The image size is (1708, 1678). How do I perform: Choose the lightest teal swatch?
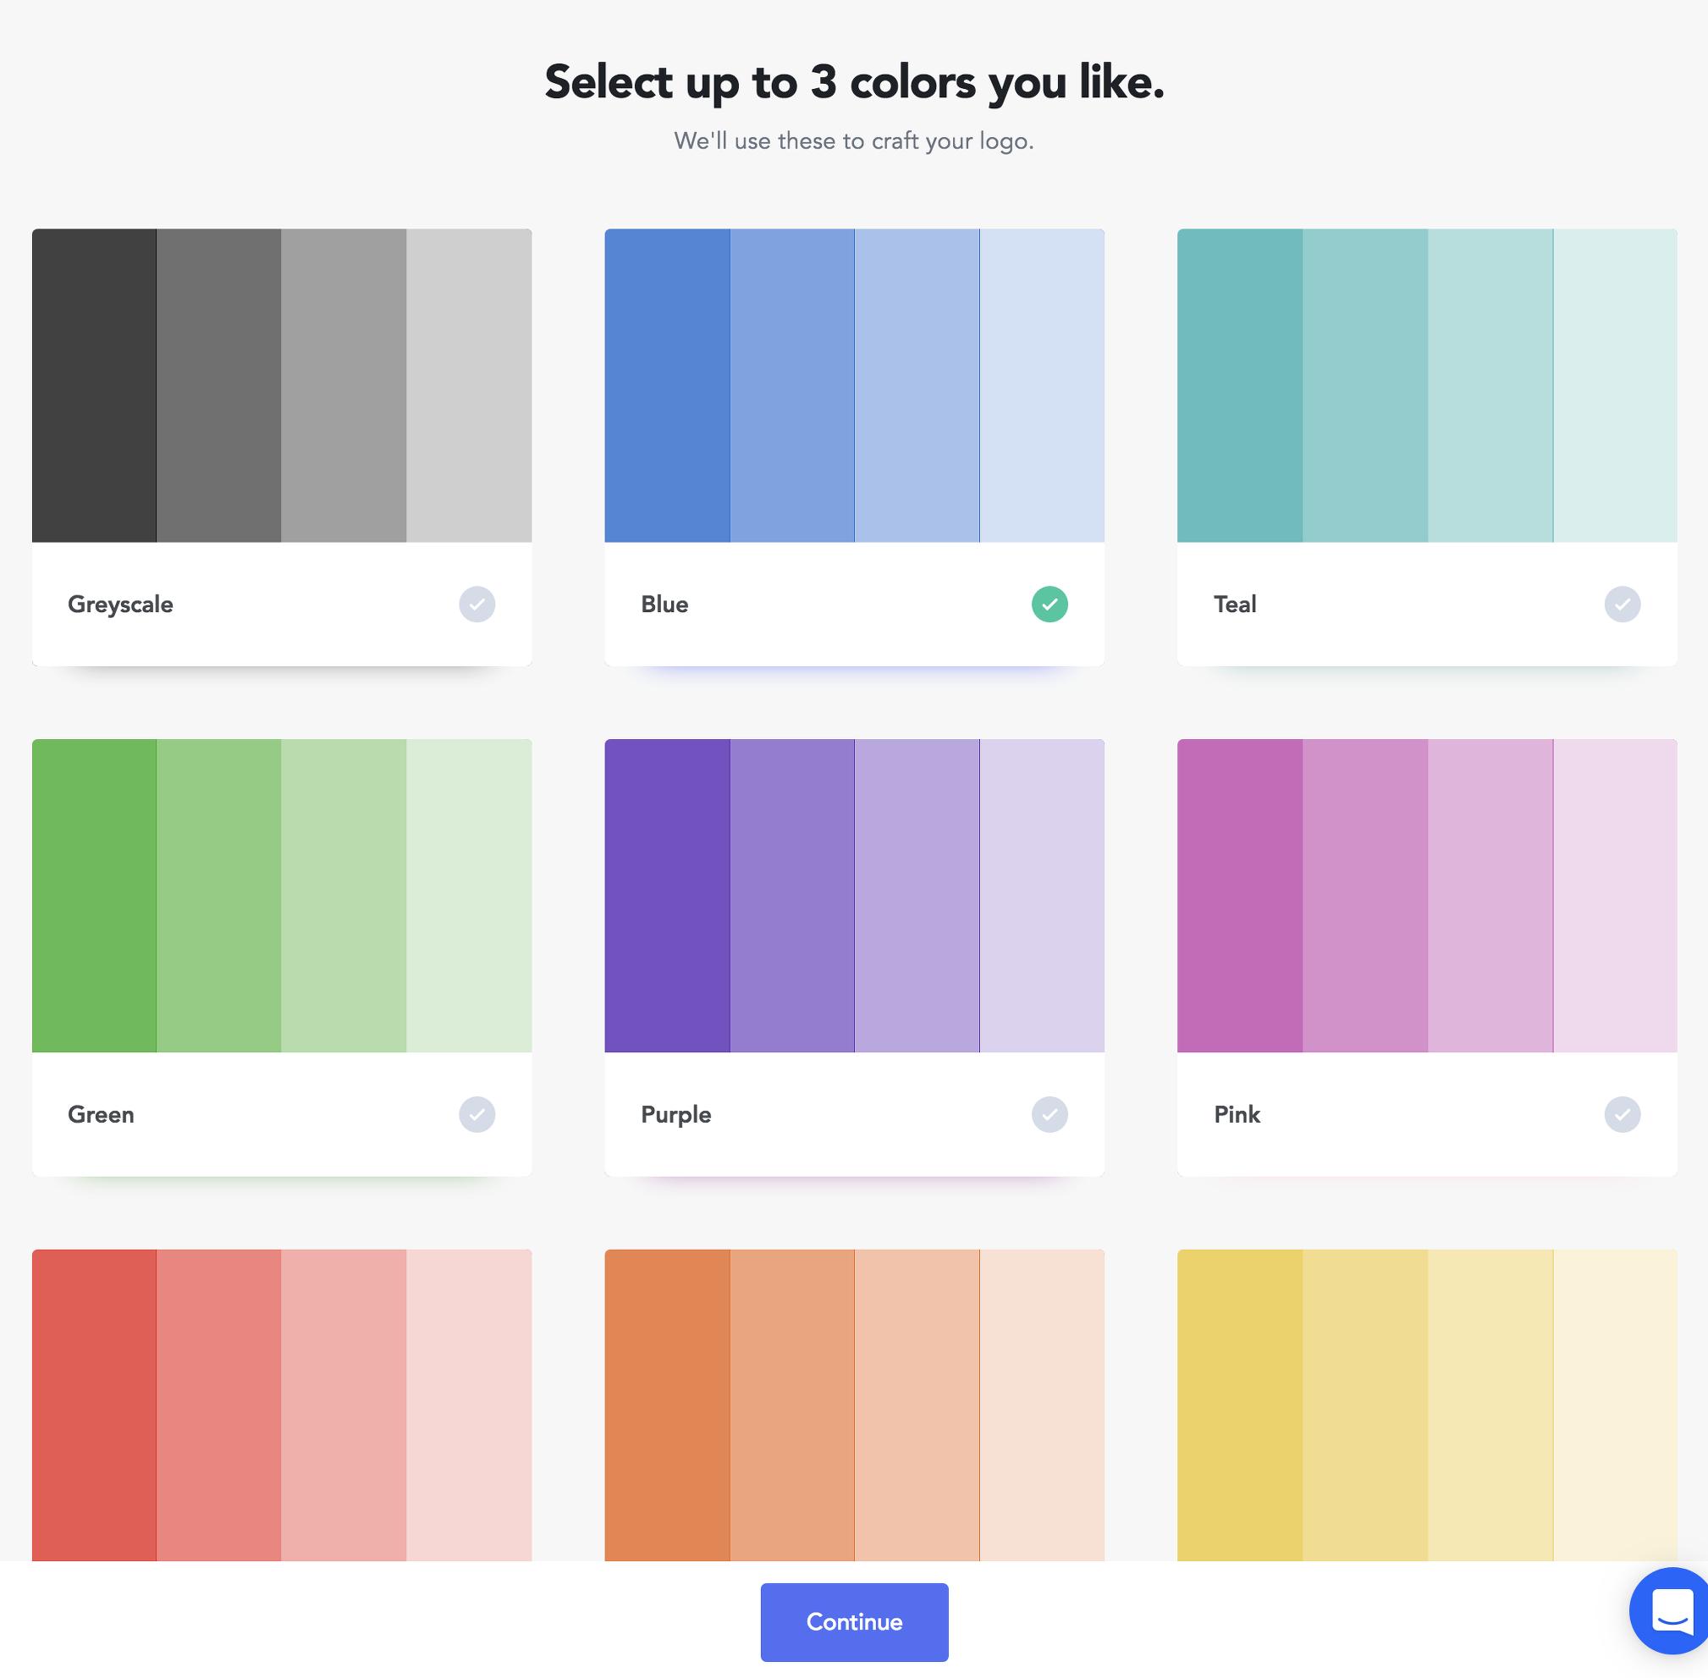point(1615,385)
